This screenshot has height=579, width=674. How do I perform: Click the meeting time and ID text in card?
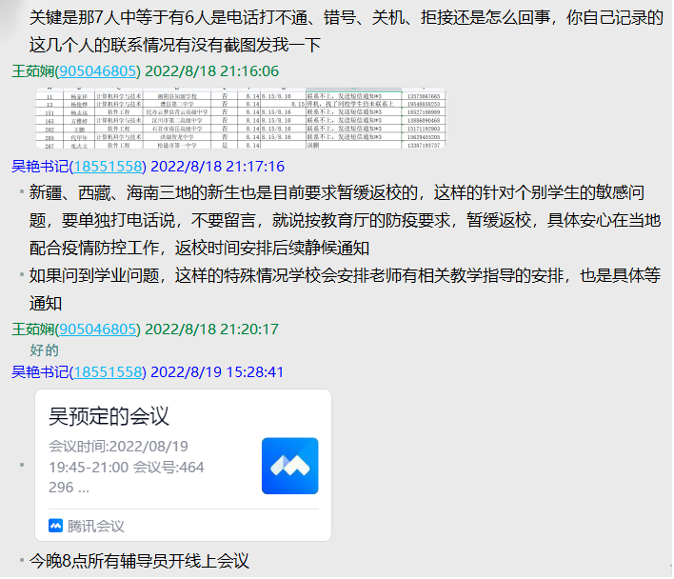pos(127,467)
